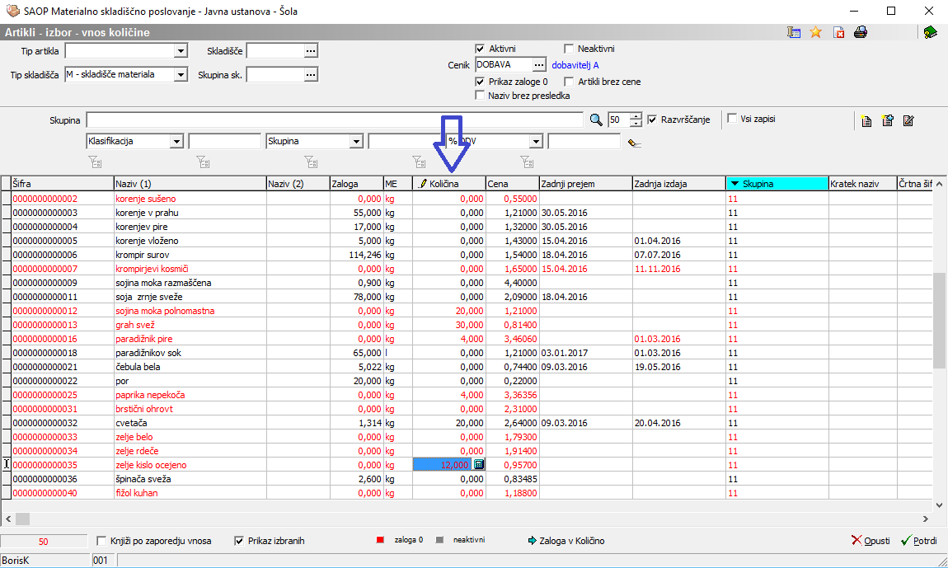Click the dobavitelj A link
Screen dimensions: 948x568
pos(575,65)
